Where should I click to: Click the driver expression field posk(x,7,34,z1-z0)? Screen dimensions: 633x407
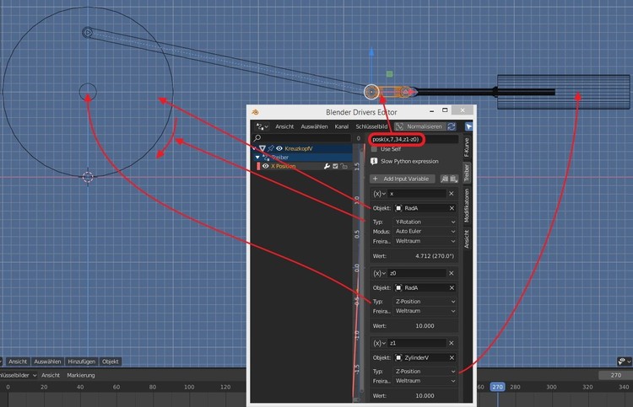(414, 139)
